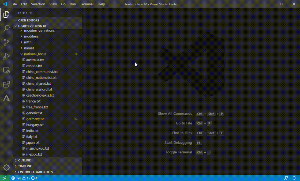The width and height of the screenshot is (300, 181).
Task: Open japan.txt file
Action: point(47,142)
